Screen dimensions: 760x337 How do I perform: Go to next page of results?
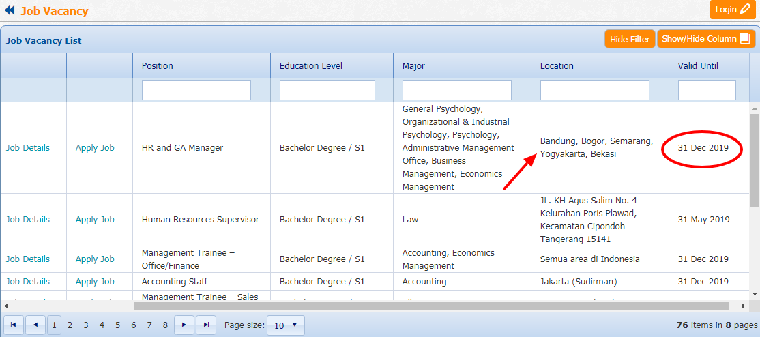184,325
